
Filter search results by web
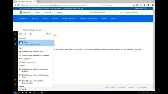coord(30,34)
